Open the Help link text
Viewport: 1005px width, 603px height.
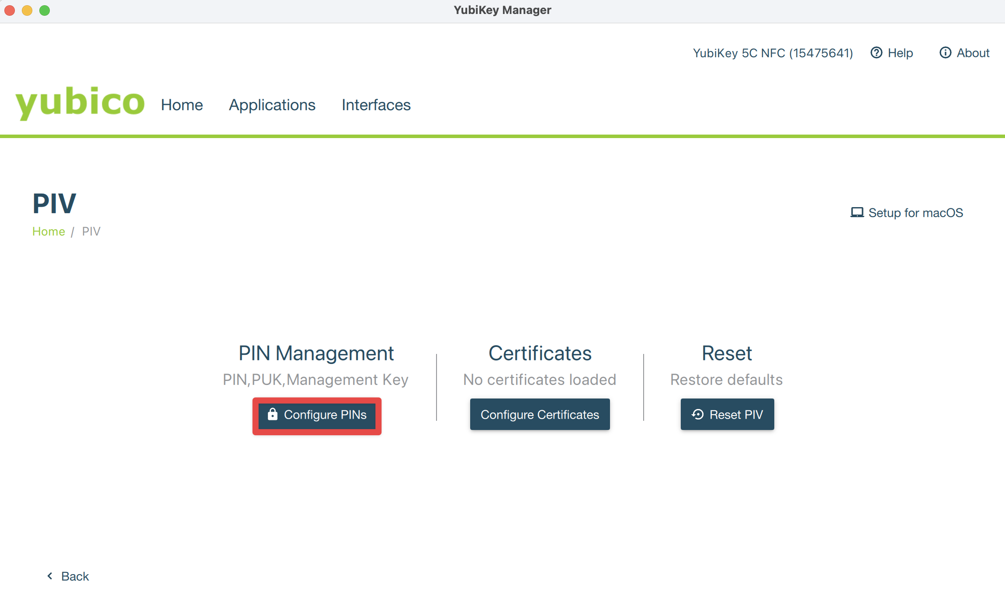901,53
